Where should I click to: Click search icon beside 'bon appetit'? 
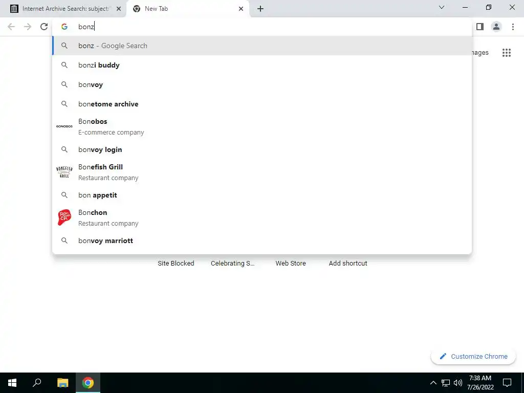[64, 195]
